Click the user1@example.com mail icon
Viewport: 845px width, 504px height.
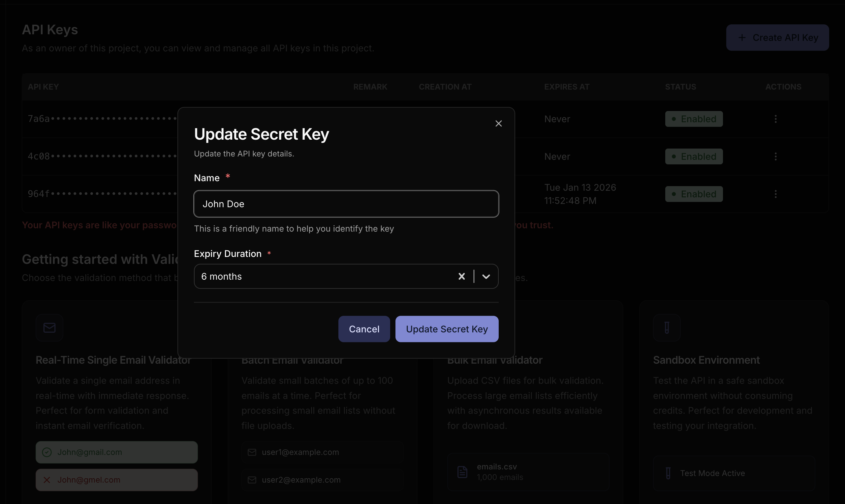pyautogui.click(x=252, y=452)
